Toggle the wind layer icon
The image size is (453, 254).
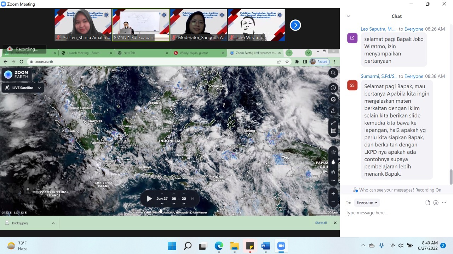tap(333, 152)
